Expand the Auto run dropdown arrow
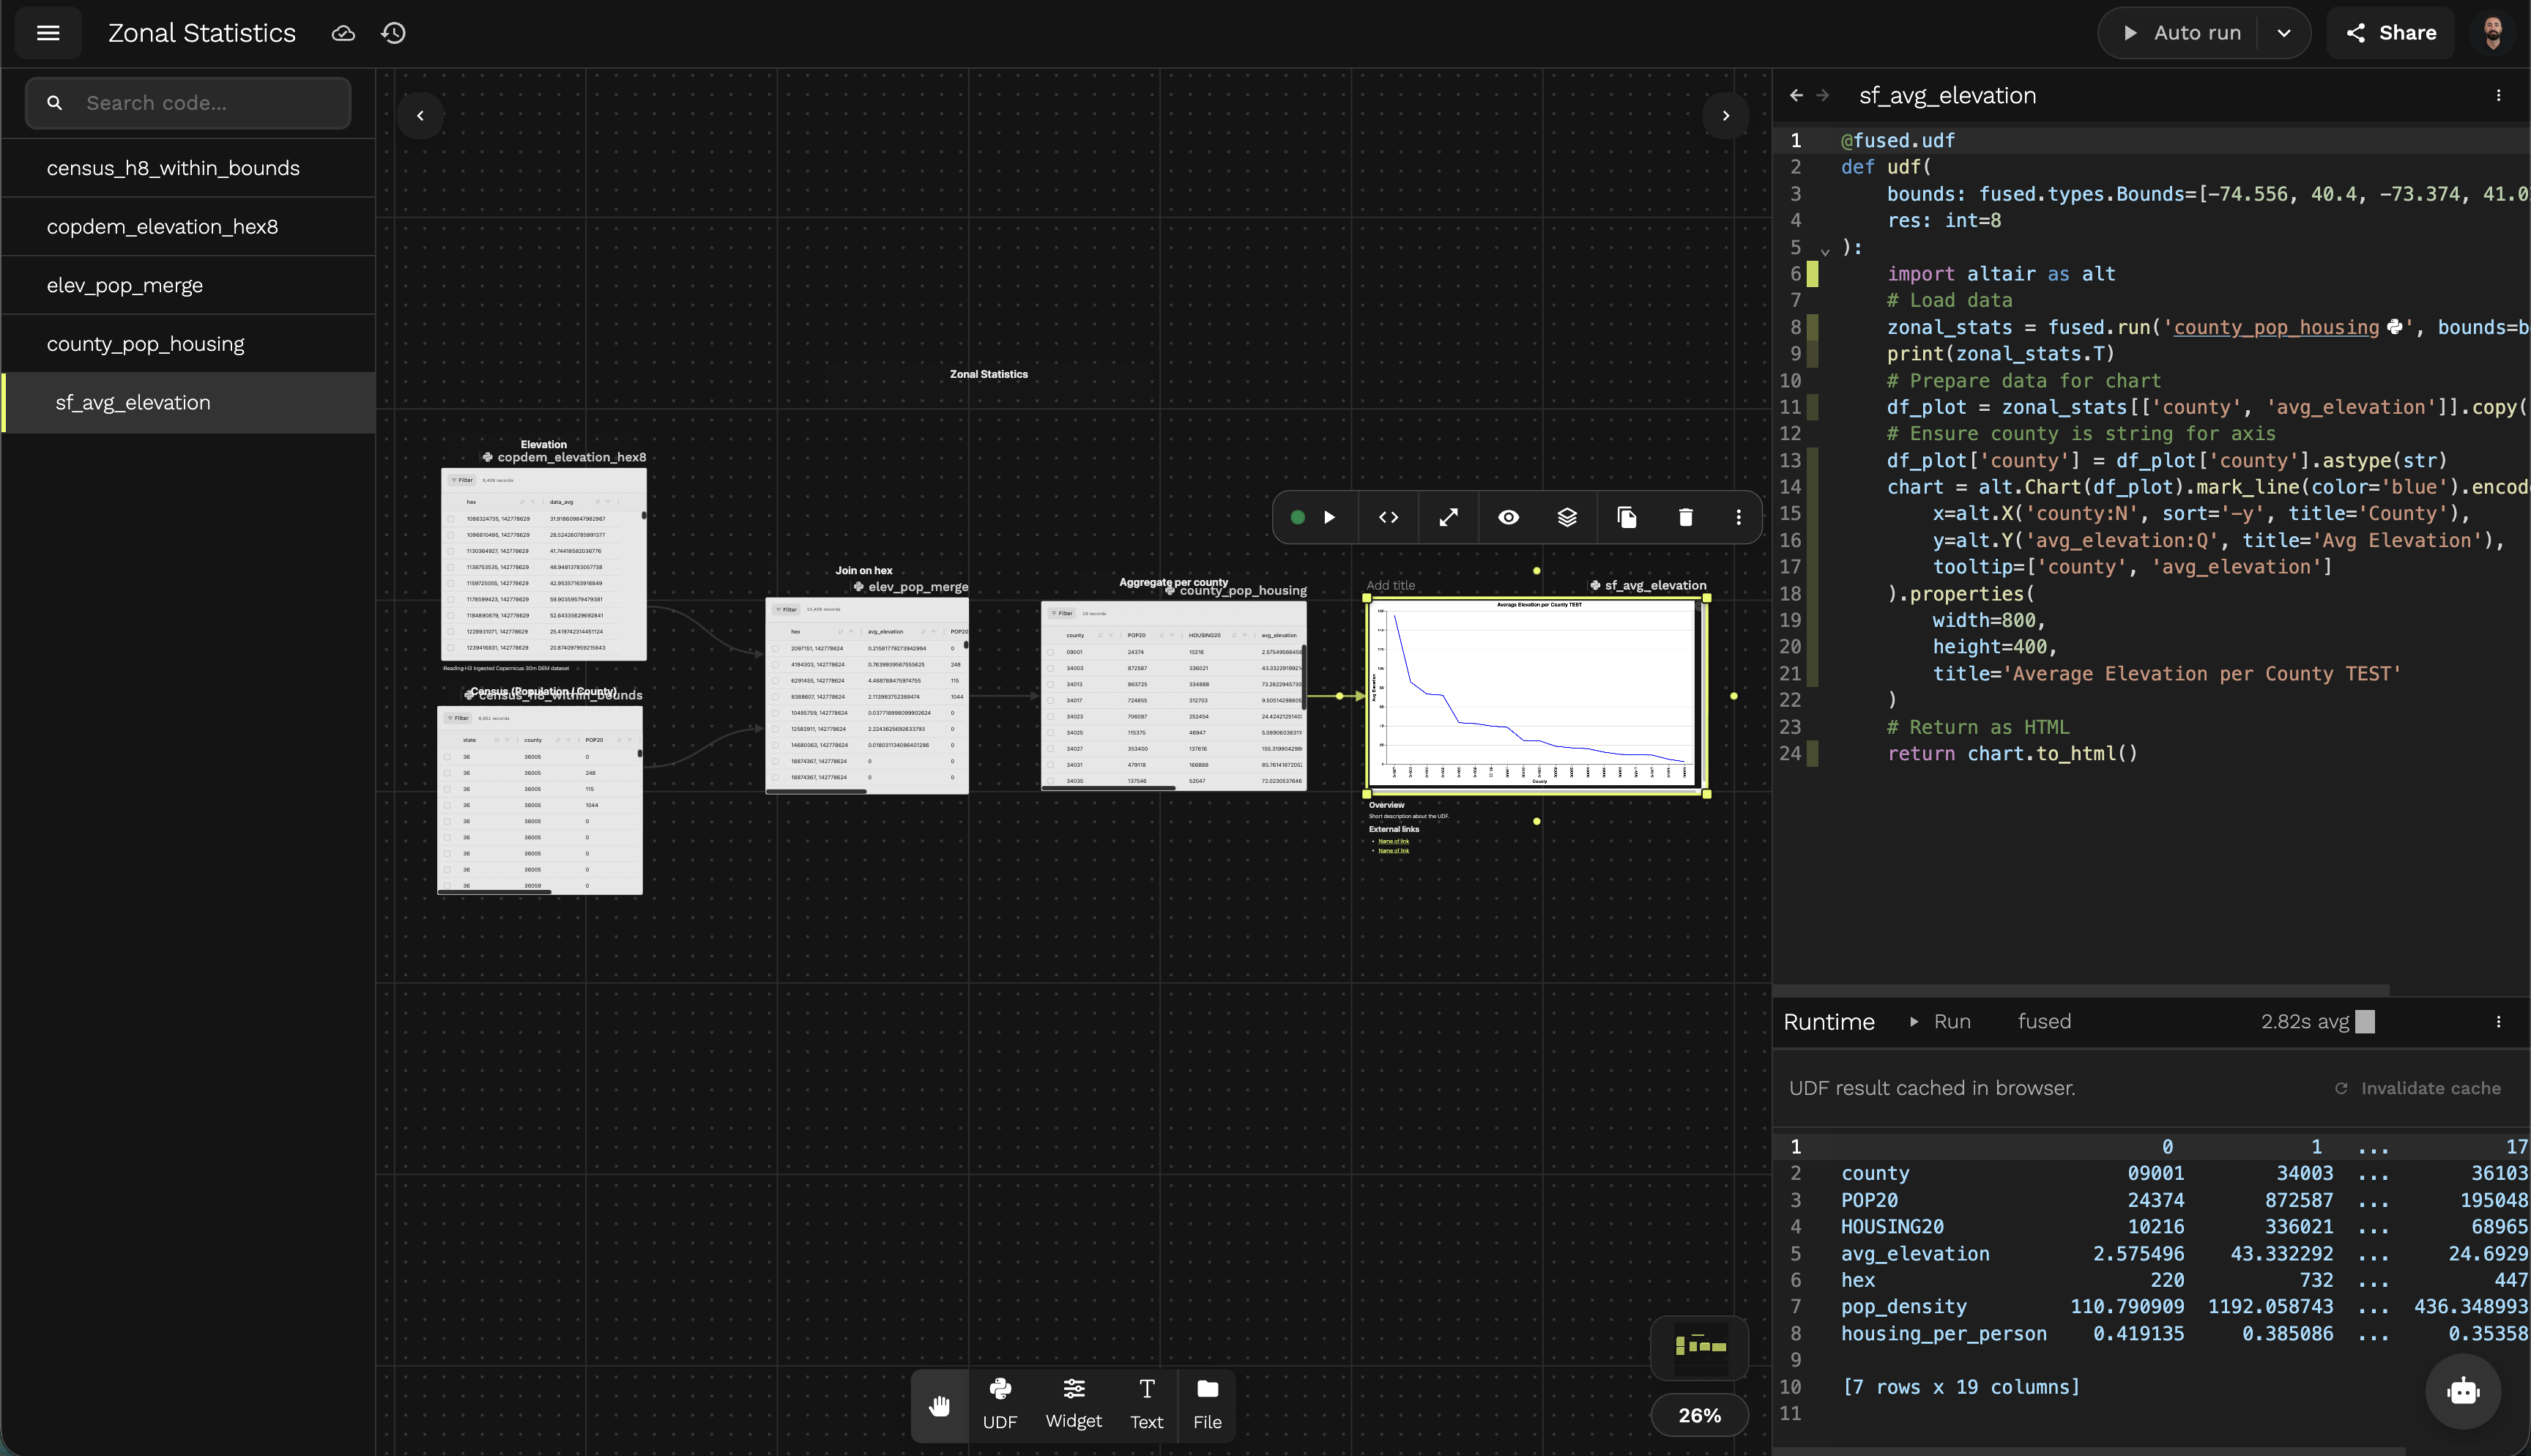The image size is (2531, 1456). pos(2284,33)
